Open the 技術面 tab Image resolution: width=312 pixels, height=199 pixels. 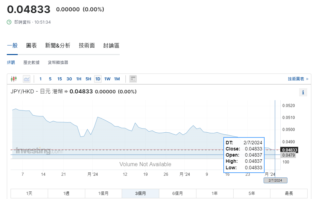tap(87, 45)
